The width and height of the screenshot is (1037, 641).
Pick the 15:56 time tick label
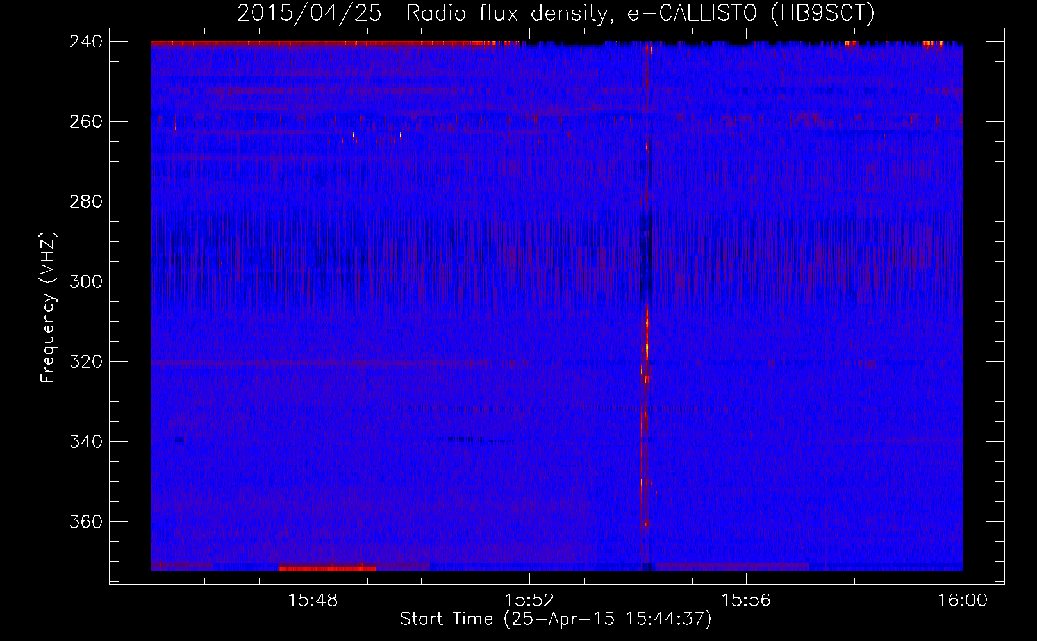coord(746,601)
